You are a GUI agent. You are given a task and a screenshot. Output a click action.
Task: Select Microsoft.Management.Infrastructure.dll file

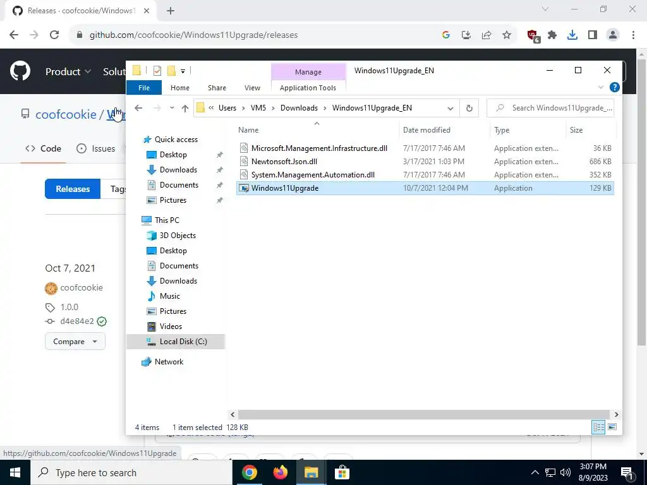point(319,148)
